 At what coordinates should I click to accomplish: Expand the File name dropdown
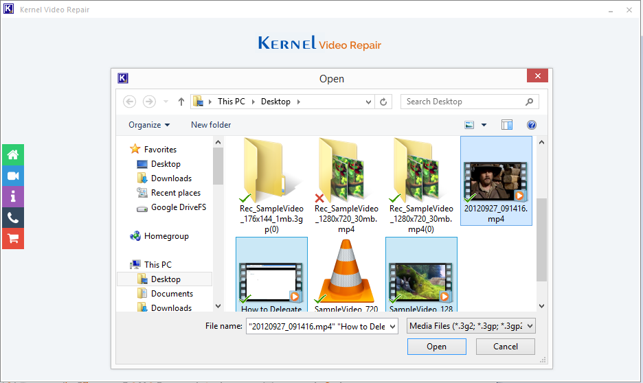click(393, 327)
